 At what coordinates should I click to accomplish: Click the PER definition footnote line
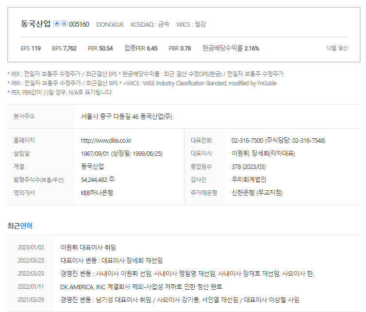[146, 74]
